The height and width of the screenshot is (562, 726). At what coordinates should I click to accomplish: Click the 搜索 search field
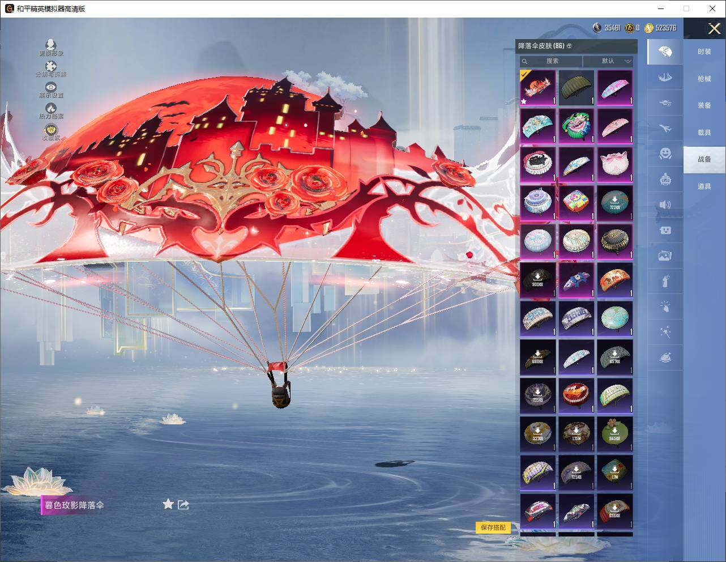click(x=552, y=61)
